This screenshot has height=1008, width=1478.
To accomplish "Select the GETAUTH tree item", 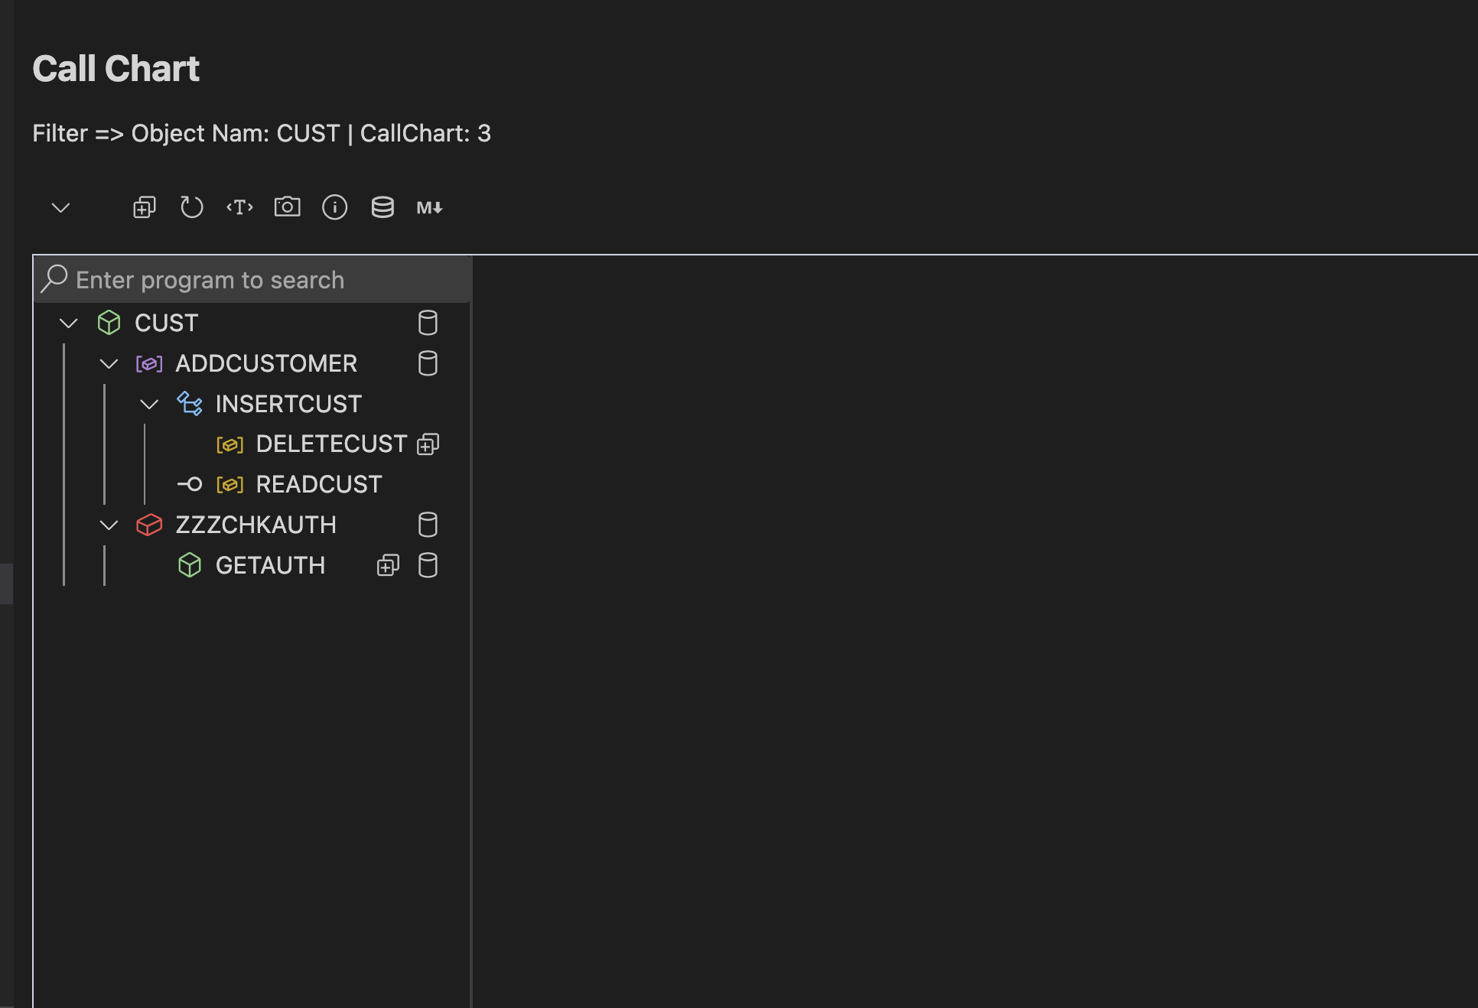I will tap(270, 565).
